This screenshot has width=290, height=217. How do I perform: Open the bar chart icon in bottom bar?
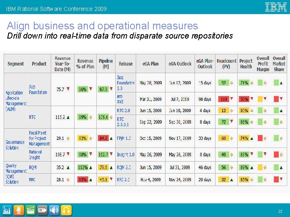(x=7, y=210)
